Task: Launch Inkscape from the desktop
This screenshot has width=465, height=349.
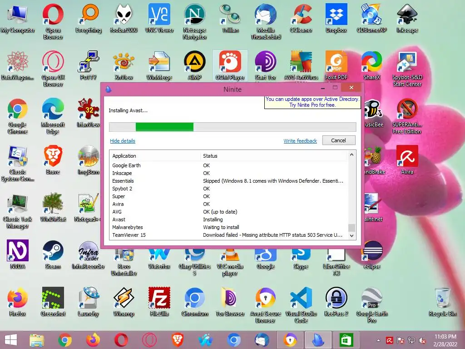Action: point(407,18)
